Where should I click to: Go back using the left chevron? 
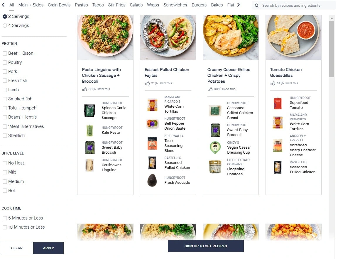pyautogui.click(x=3, y=5)
